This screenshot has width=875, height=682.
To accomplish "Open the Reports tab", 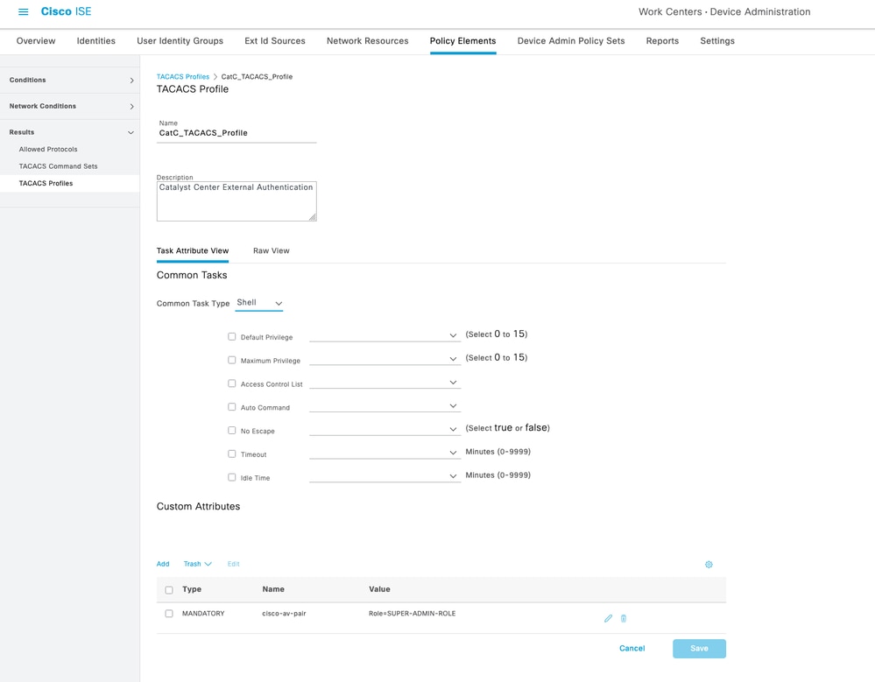I will [x=662, y=40].
